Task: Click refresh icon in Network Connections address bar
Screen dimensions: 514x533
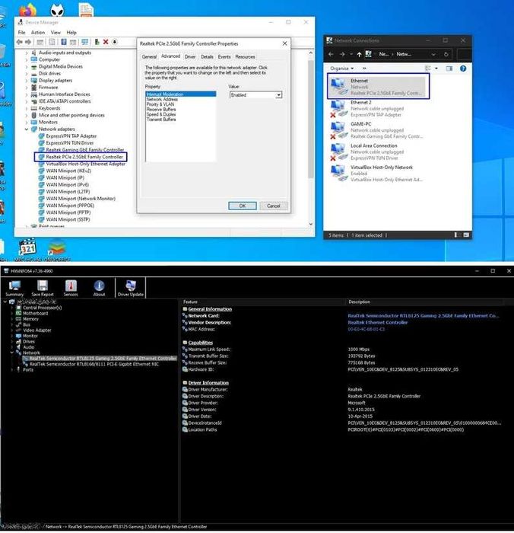Action: (446, 54)
